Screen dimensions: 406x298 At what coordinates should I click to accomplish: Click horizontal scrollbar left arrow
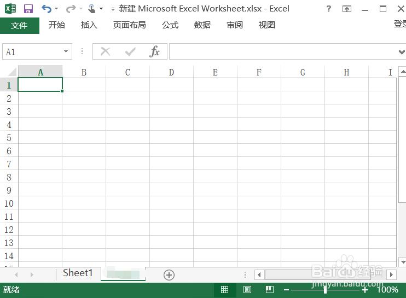click(259, 274)
